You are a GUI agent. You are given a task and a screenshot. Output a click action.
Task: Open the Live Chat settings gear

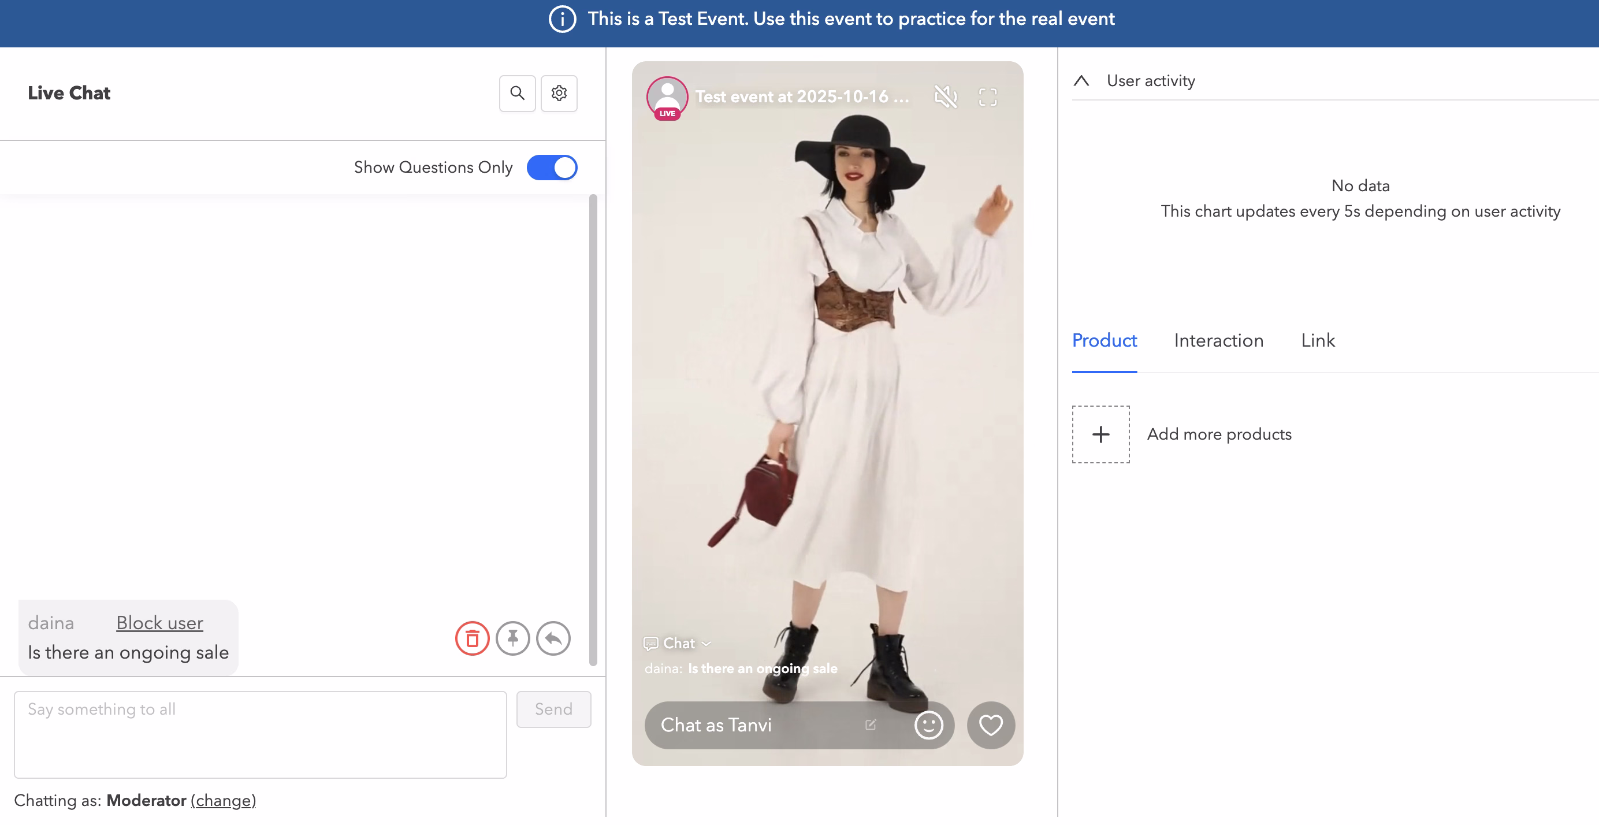click(x=559, y=93)
